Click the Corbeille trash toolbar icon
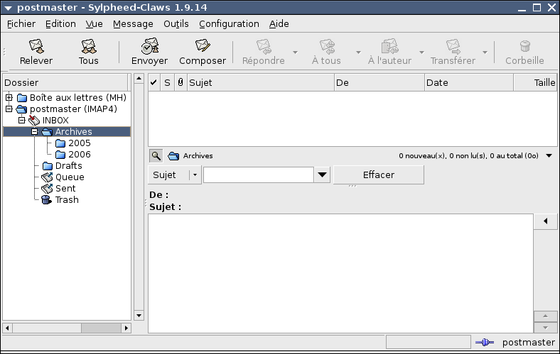This screenshot has width=560, height=354. pyautogui.click(x=525, y=46)
